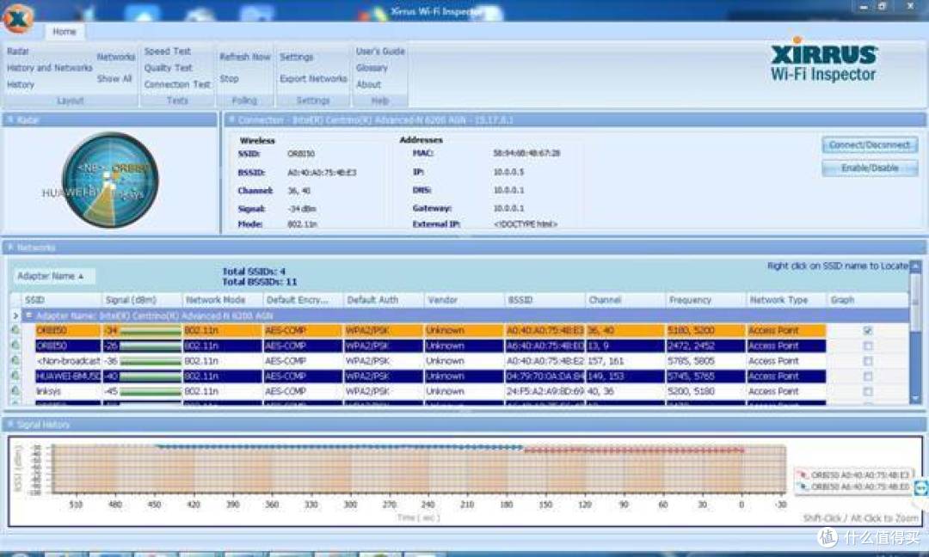Enable graph checkbox for the Non-broadcast network
Image resolution: width=929 pixels, height=557 pixels.
pos(868,361)
